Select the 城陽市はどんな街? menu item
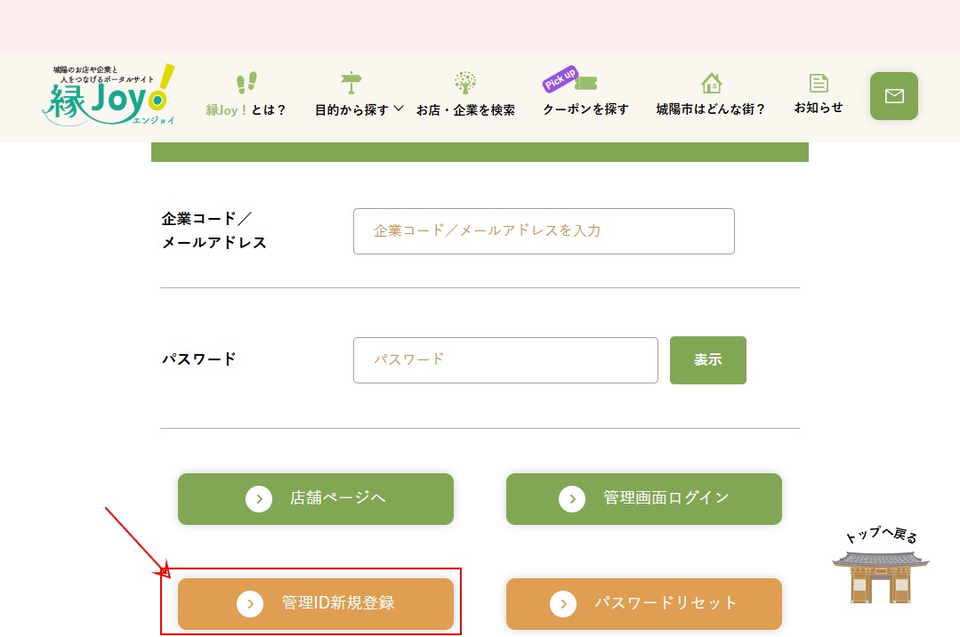The width and height of the screenshot is (960, 637). click(x=710, y=108)
